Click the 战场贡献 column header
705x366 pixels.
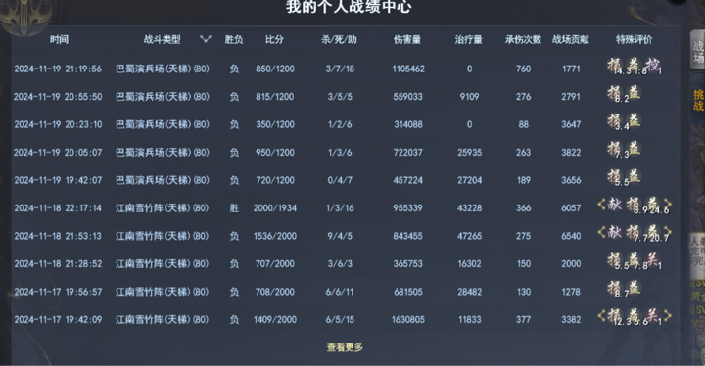pos(571,39)
